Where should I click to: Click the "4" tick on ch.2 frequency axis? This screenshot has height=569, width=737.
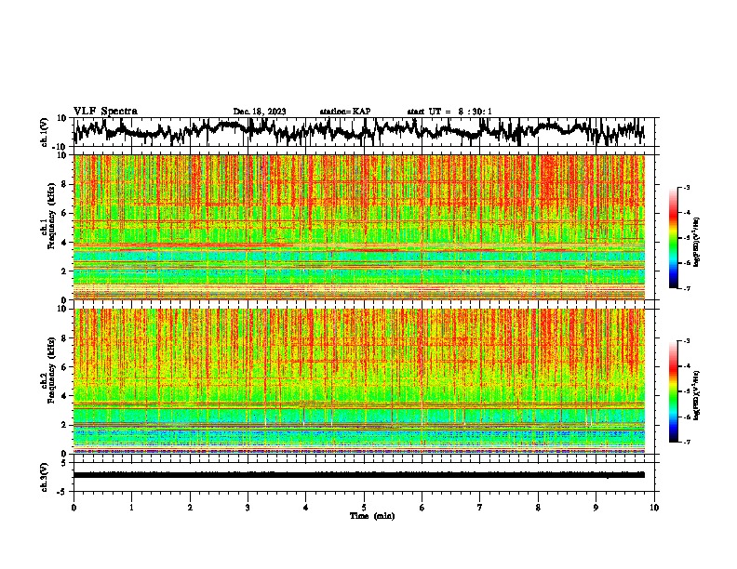pyautogui.click(x=64, y=396)
